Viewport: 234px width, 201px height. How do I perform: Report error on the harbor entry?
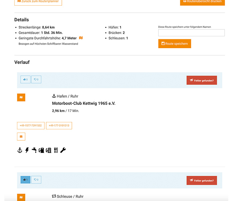tap(202, 80)
